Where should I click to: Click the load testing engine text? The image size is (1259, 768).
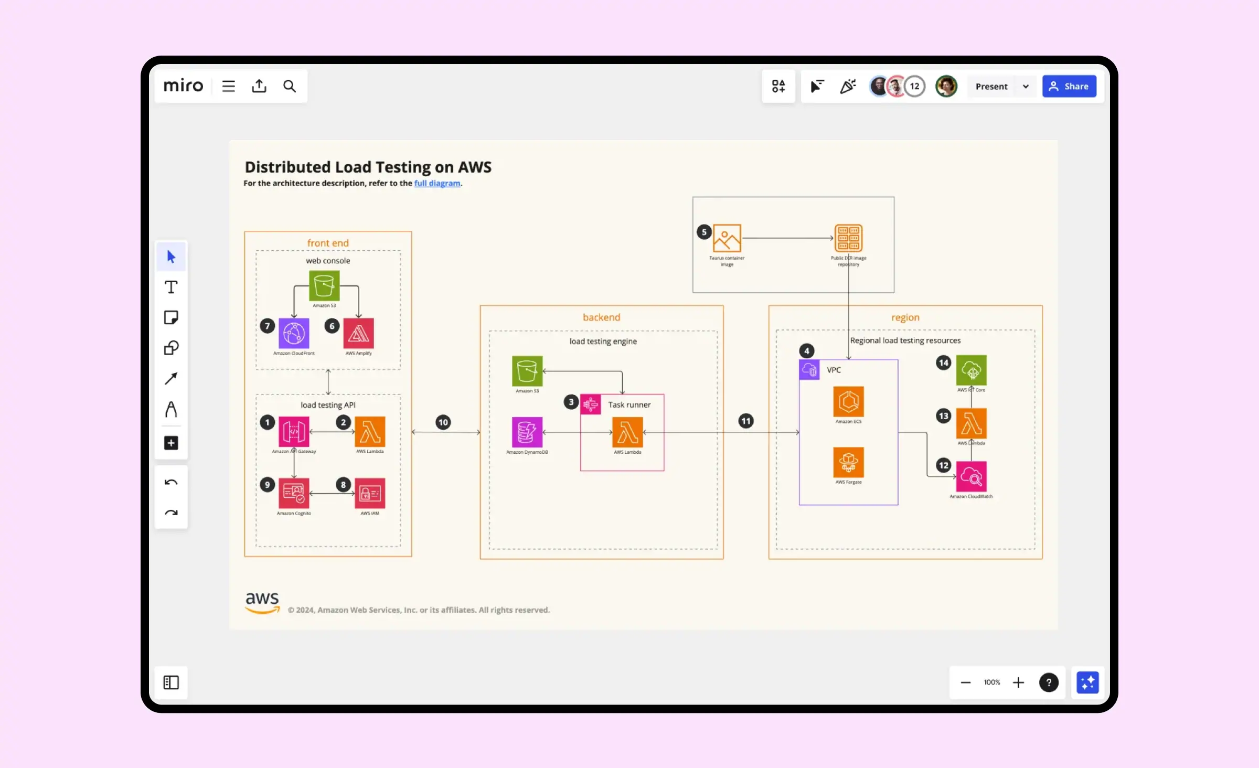point(603,341)
